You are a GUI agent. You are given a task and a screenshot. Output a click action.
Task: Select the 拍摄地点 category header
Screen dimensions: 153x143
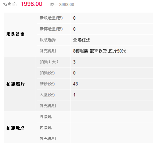tap(15, 128)
